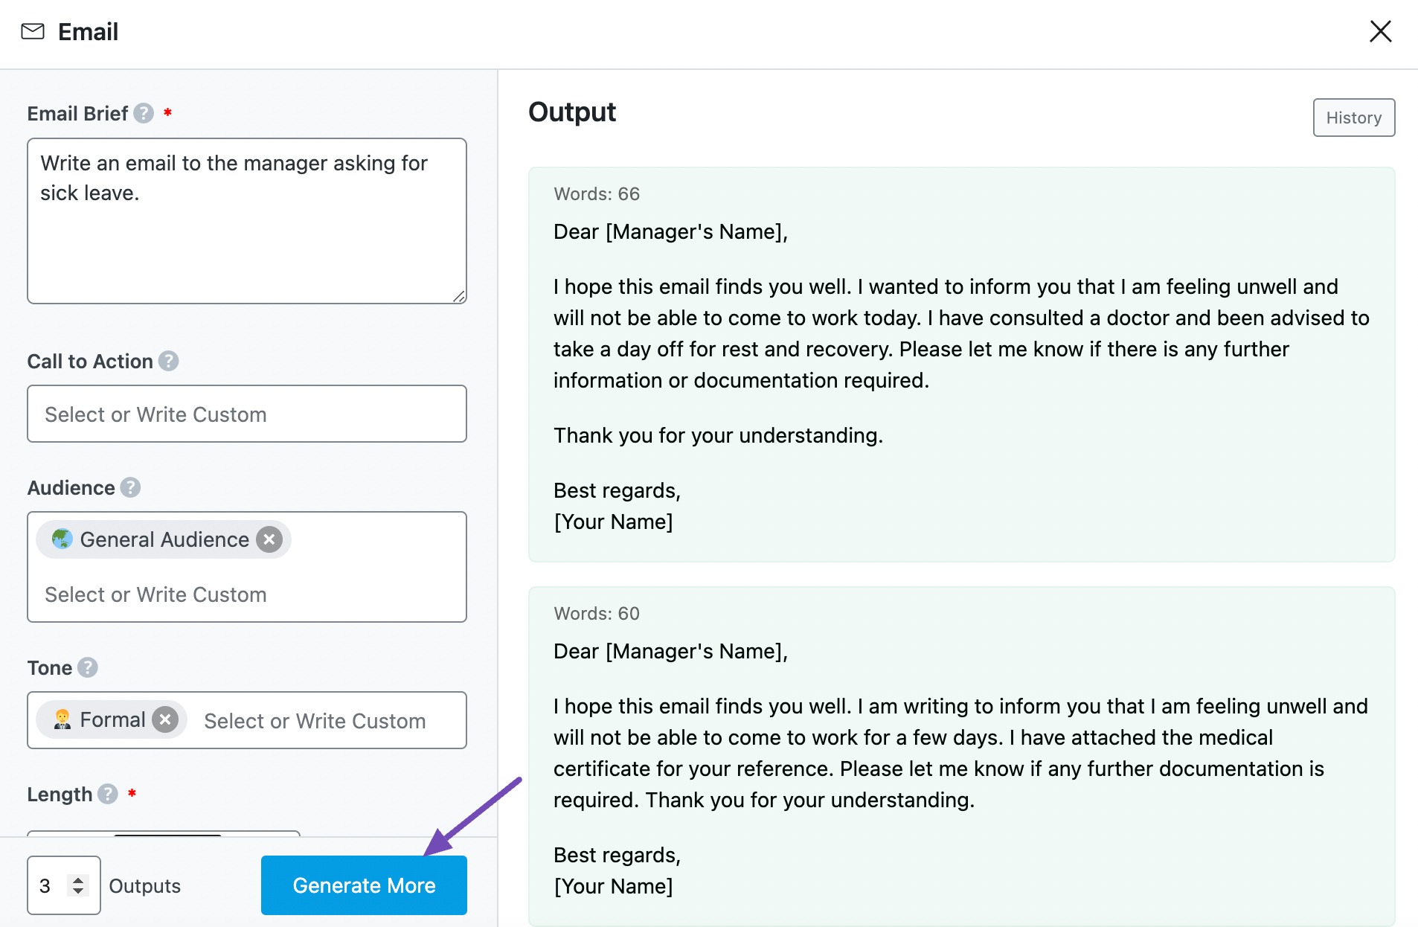Viewport: 1418px width, 927px height.
Task: Open the Audience help tooltip
Action: [x=131, y=488]
